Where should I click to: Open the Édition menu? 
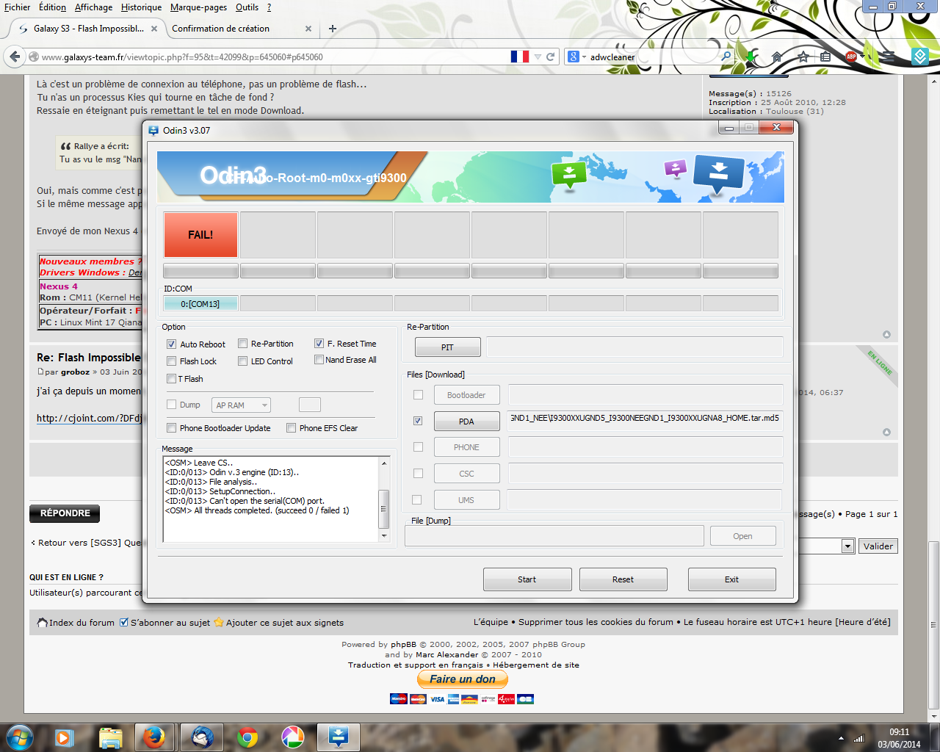tap(52, 7)
